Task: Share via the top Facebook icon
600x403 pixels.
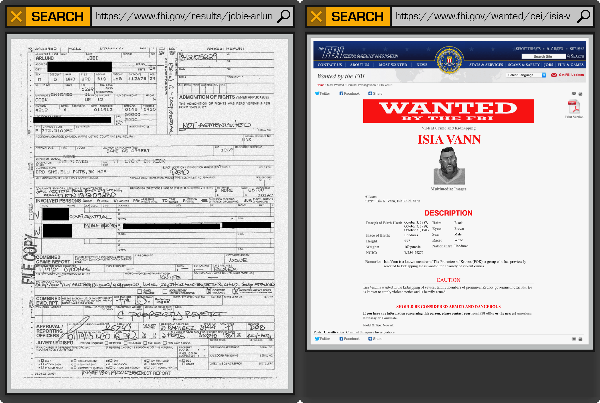Action: coord(341,94)
